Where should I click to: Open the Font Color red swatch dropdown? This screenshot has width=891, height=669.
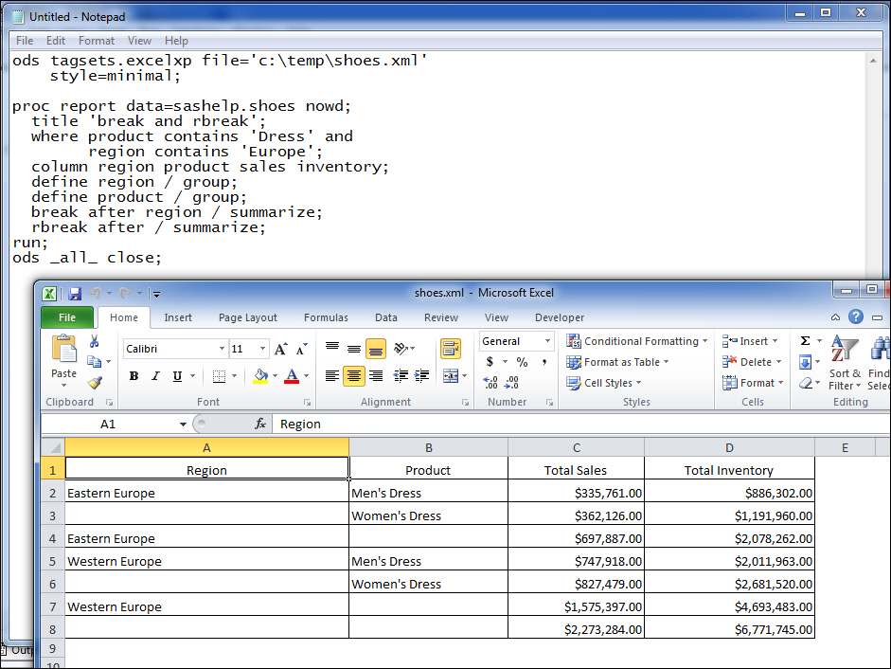pos(291,373)
